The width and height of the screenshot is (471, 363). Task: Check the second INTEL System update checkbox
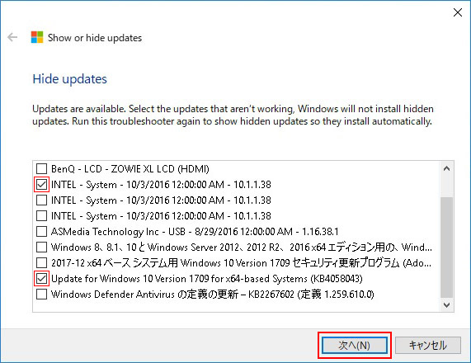[41, 200]
